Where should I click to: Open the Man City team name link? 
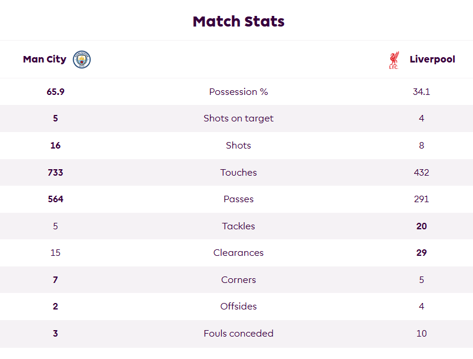pyautogui.click(x=45, y=59)
